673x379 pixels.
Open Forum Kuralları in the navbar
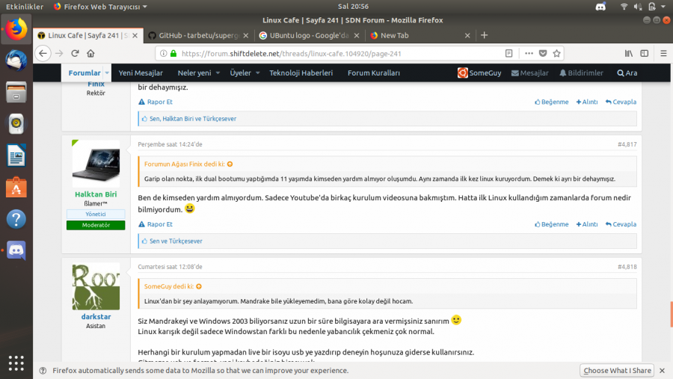374,73
